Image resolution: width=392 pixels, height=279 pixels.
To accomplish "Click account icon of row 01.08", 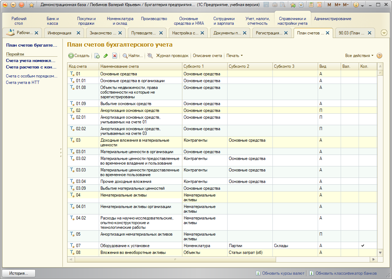I will [72, 88].
